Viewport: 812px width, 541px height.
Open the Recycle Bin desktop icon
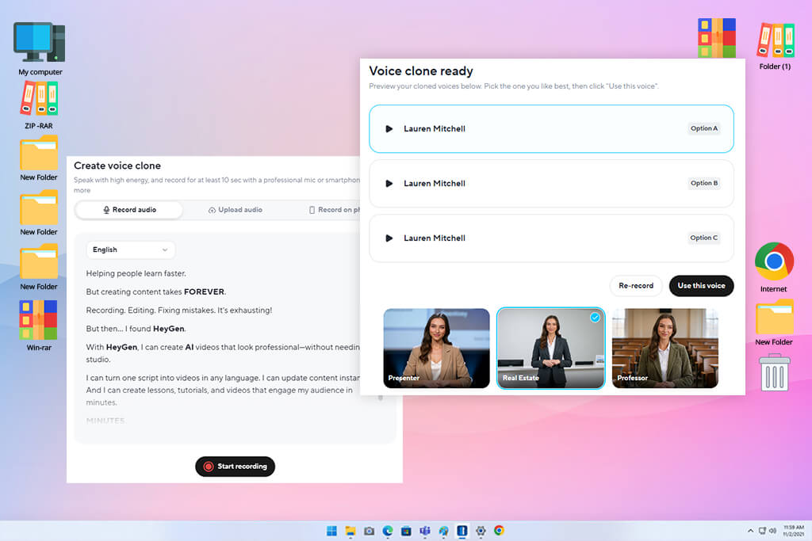774,372
